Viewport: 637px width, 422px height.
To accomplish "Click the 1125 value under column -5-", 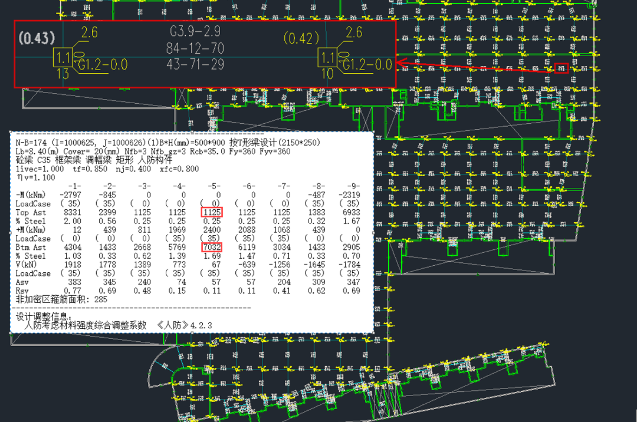I will [x=212, y=212].
